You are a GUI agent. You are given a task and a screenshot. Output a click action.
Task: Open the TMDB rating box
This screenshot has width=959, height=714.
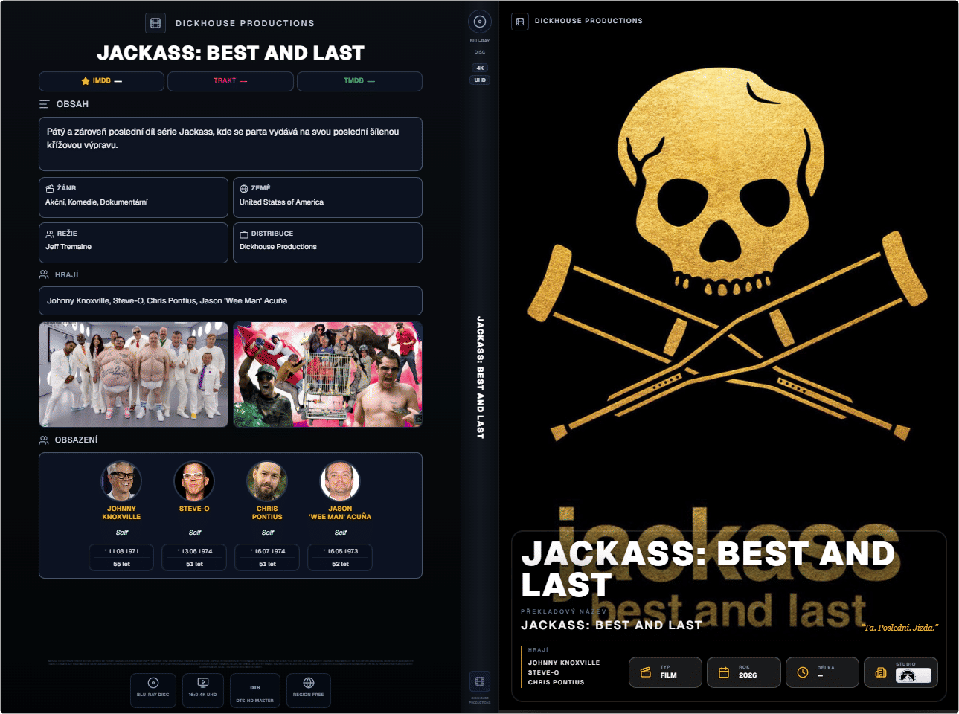pos(359,81)
